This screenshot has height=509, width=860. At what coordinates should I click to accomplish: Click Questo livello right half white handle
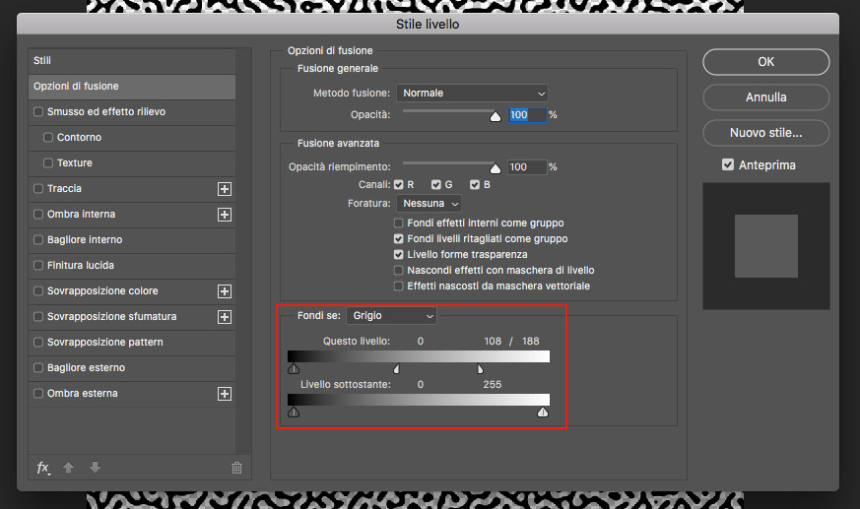point(480,369)
